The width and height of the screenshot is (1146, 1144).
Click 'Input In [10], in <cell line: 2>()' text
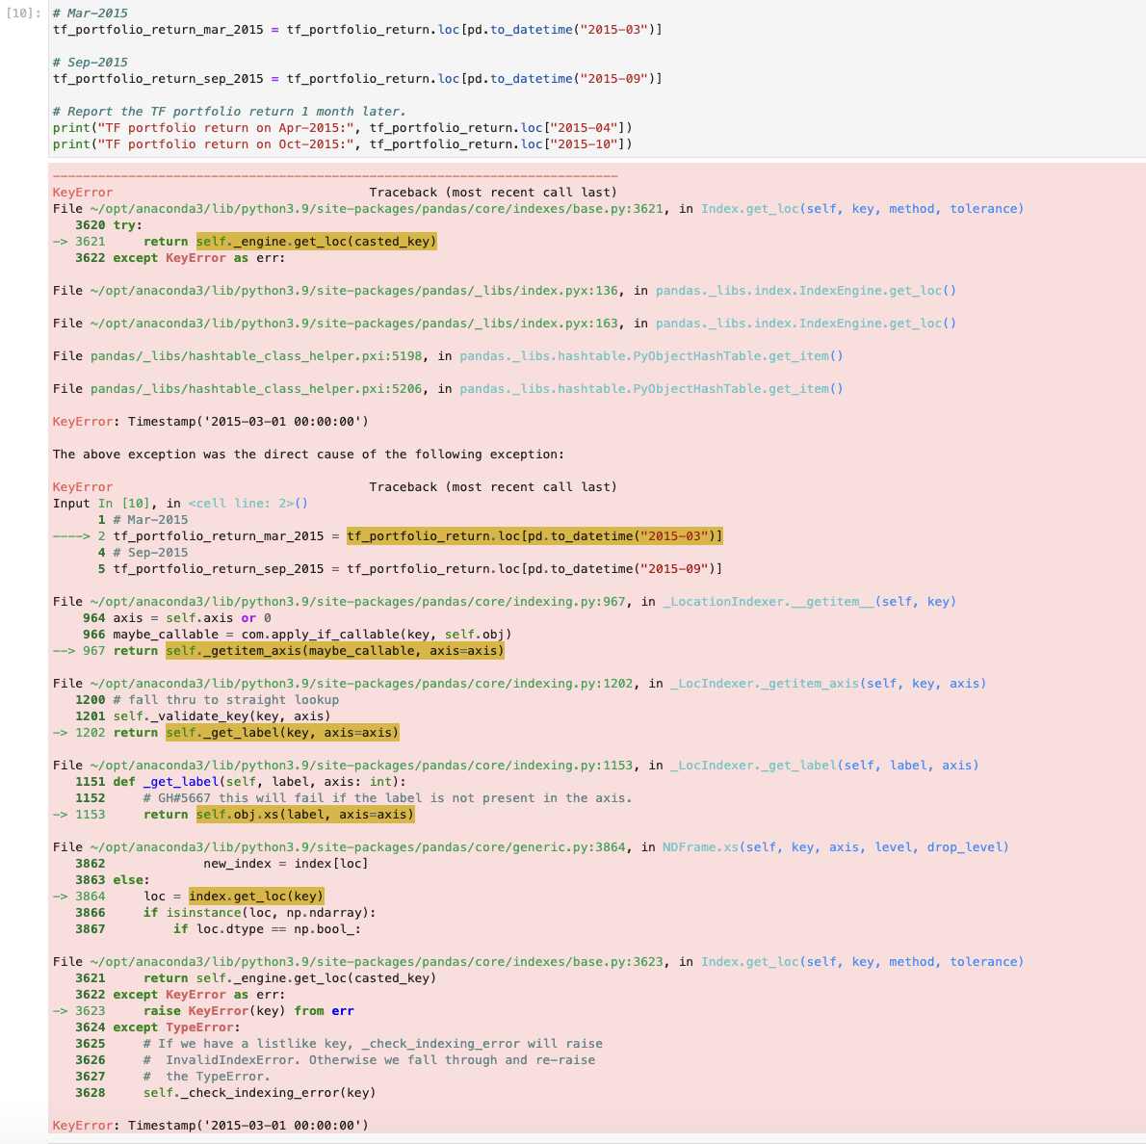click(180, 503)
